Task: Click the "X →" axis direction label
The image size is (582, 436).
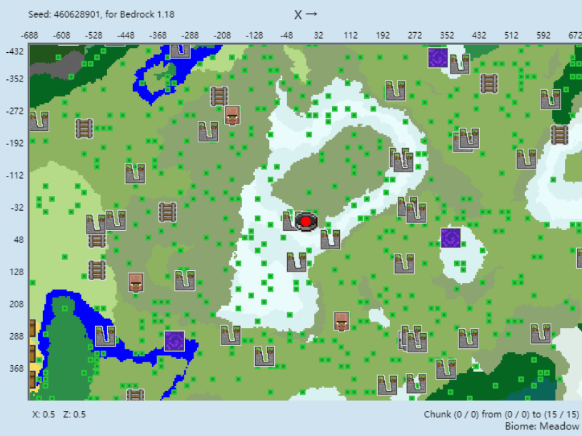Action: point(306,14)
